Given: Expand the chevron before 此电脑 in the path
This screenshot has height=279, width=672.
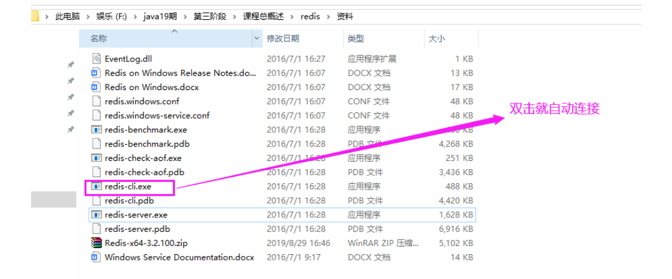Looking at the screenshot, I should [47, 17].
